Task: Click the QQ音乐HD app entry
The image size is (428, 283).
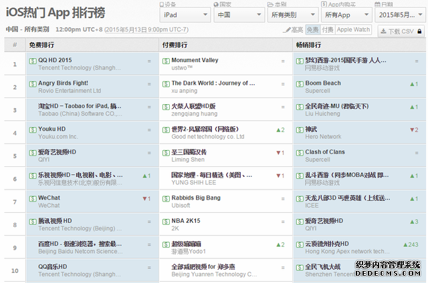Action: point(53,267)
